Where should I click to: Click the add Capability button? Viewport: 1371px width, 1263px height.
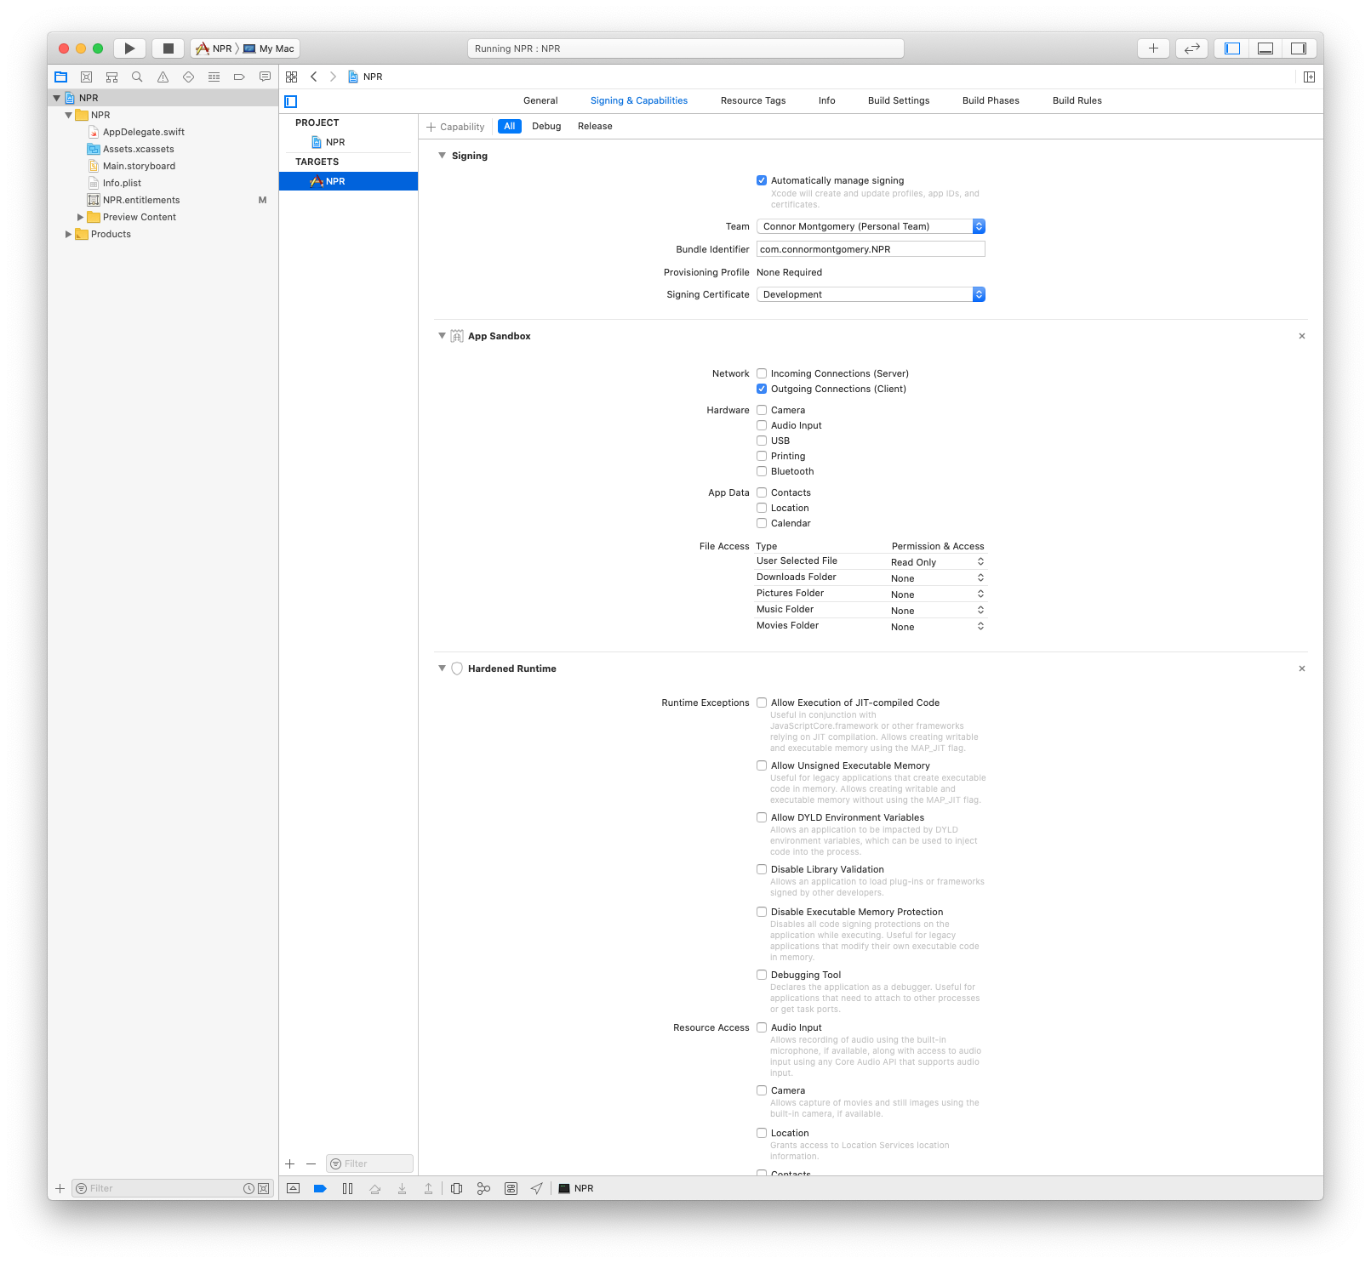point(455,127)
